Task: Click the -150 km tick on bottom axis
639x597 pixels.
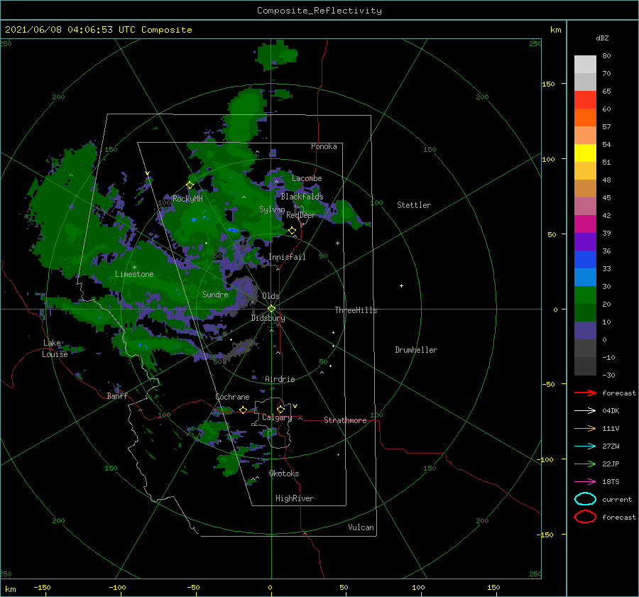Action: coord(42,587)
